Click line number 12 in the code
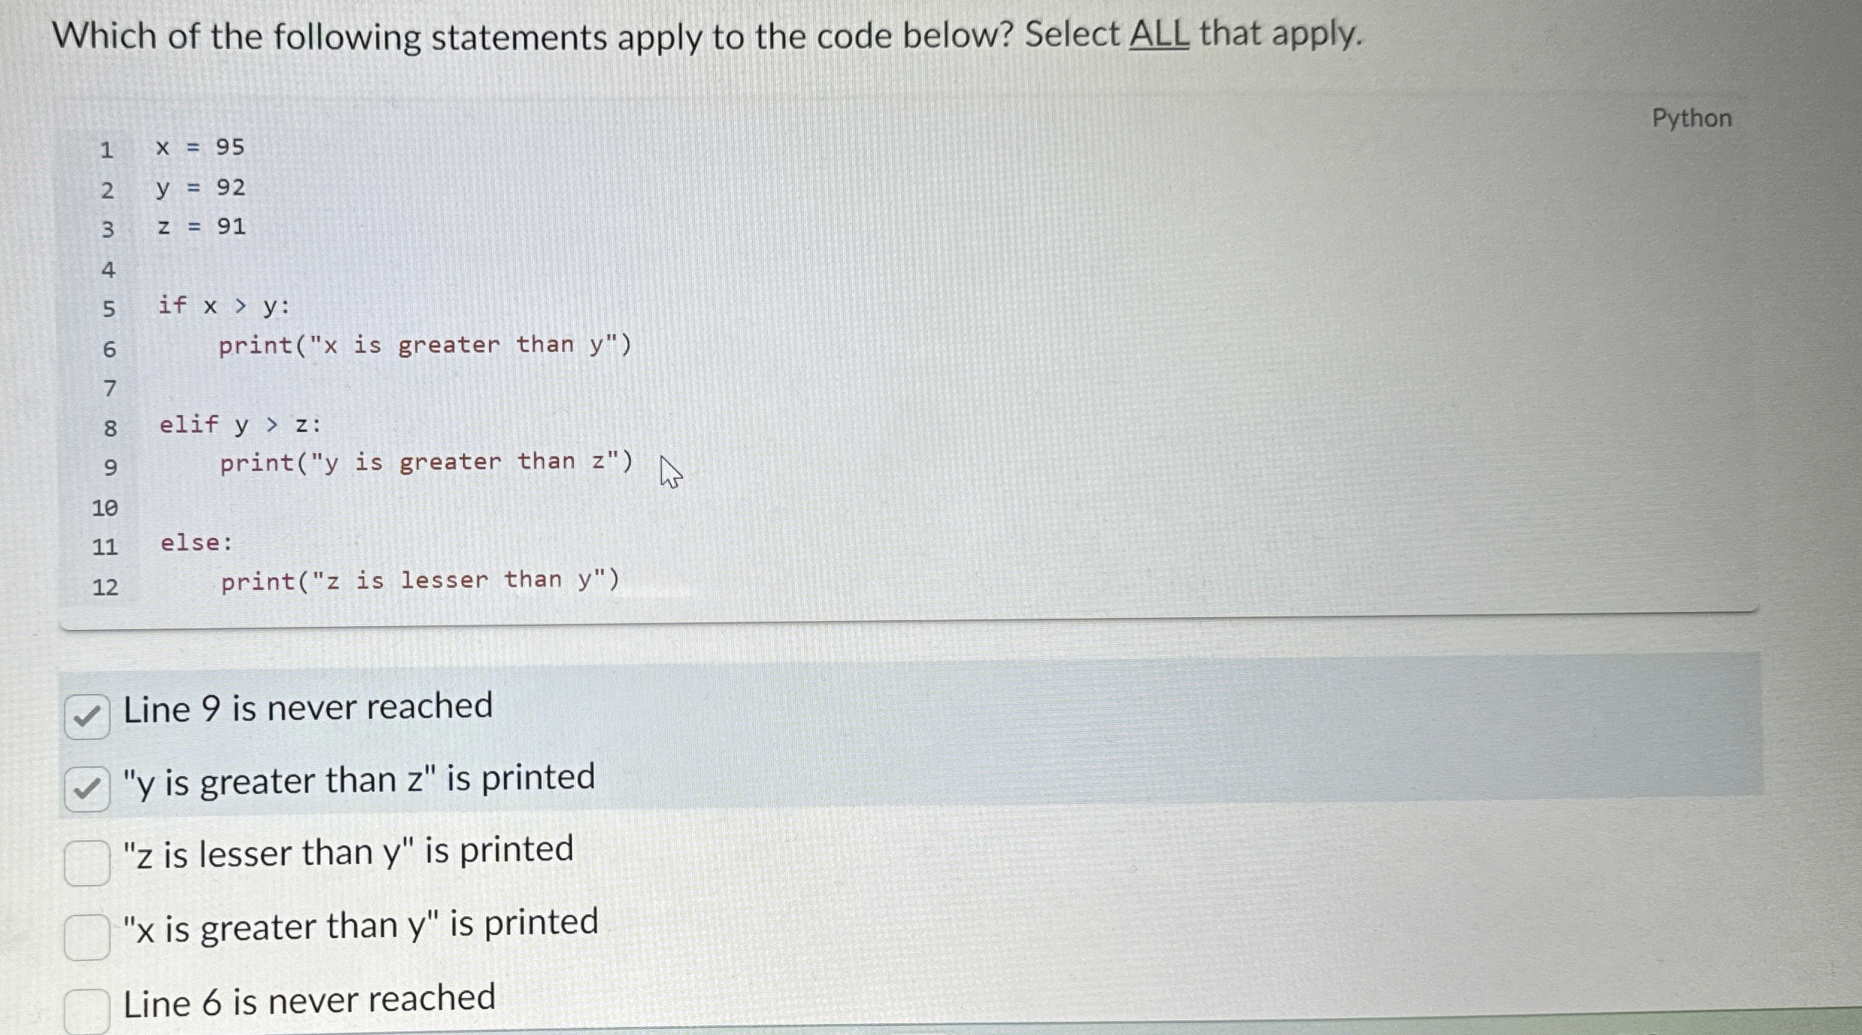Viewport: 1862px width, 1035px height. coord(106,589)
